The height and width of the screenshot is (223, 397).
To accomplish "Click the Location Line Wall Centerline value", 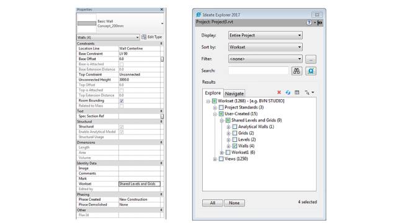I will click(x=140, y=48).
